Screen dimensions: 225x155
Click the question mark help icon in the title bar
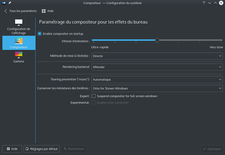tap(204, 3)
